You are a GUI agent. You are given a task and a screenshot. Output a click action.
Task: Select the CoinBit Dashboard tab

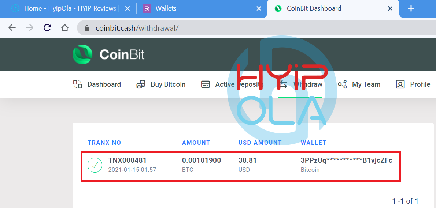pyautogui.click(x=333, y=9)
